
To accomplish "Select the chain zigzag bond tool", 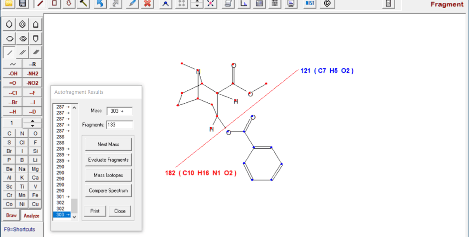I will [x=12, y=64].
